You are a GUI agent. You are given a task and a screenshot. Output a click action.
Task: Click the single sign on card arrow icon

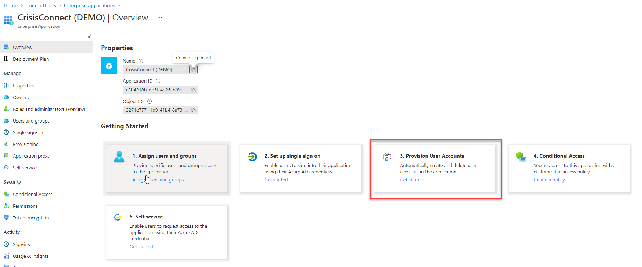(252, 157)
